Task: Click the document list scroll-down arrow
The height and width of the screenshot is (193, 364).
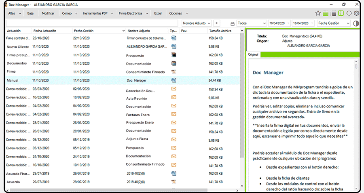Action: [x=242, y=186]
